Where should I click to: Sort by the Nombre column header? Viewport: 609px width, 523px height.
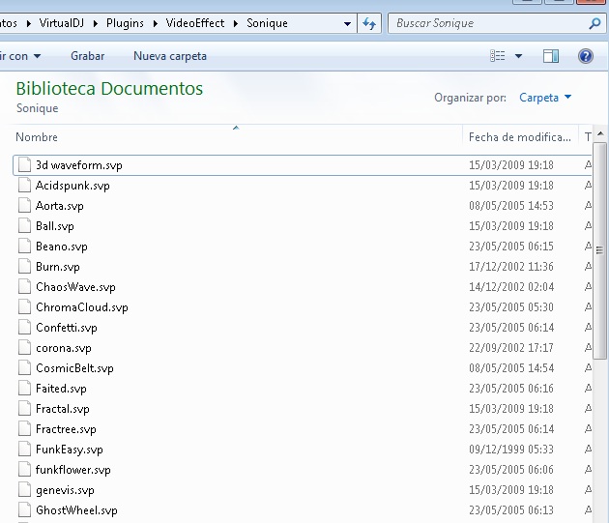click(x=38, y=137)
